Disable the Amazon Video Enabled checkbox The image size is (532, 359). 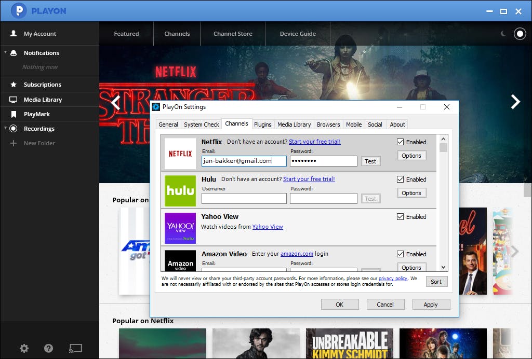(x=401, y=254)
